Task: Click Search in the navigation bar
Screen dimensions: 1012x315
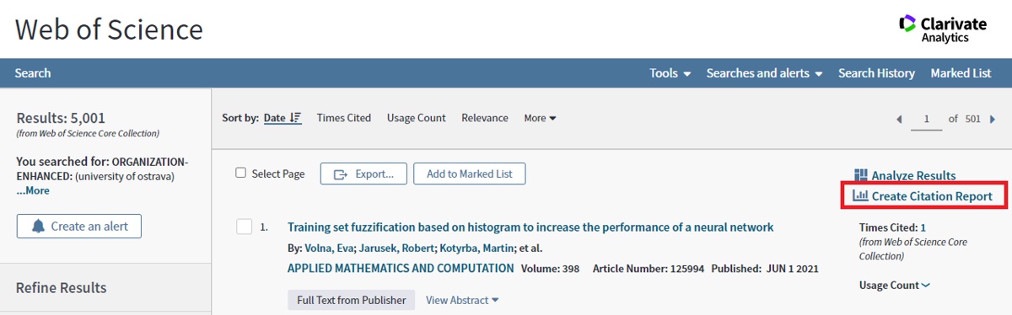Action: click(x=33, y=73)
